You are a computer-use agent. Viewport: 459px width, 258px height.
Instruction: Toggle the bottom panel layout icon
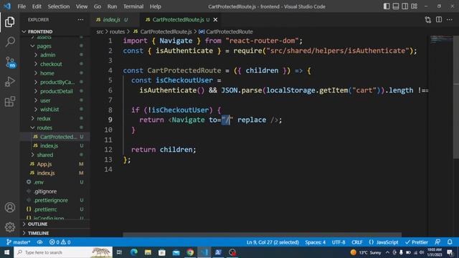pyautogui.click(x=396, y=6)
